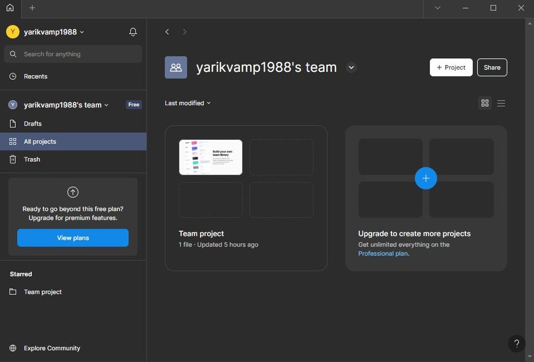Click the vertical scrollbar up arrow

click(529, 24)
